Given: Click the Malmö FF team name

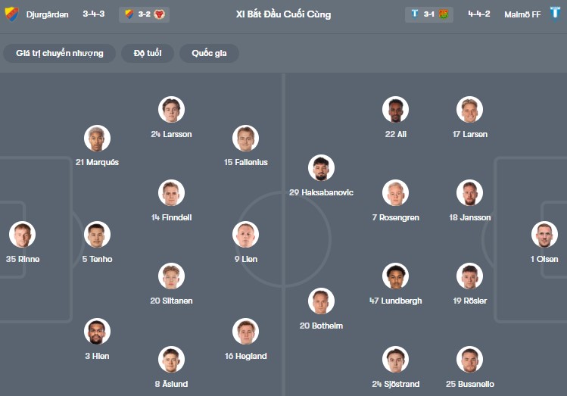Looking at the screenshot, I should [522, 14].
